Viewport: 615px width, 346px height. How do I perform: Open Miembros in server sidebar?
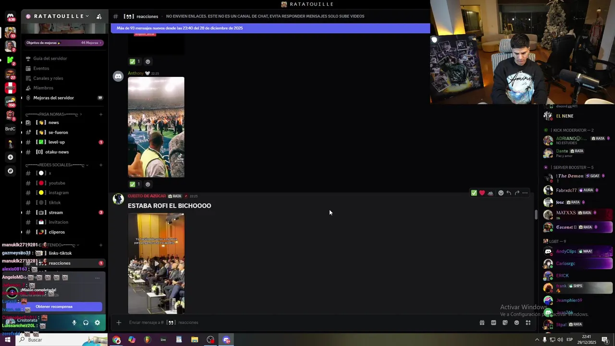(64, 88)
